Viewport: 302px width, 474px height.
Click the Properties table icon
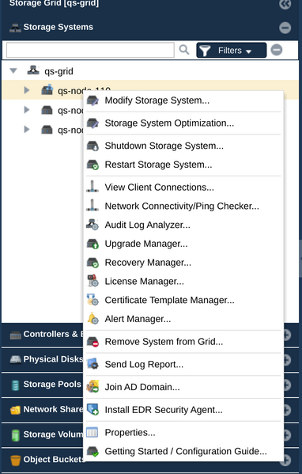point(92,432)
